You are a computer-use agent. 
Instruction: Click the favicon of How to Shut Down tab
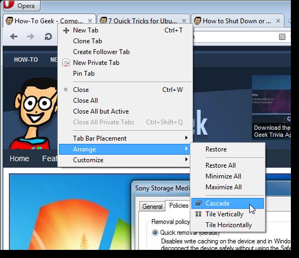click(x=197, y=21)
